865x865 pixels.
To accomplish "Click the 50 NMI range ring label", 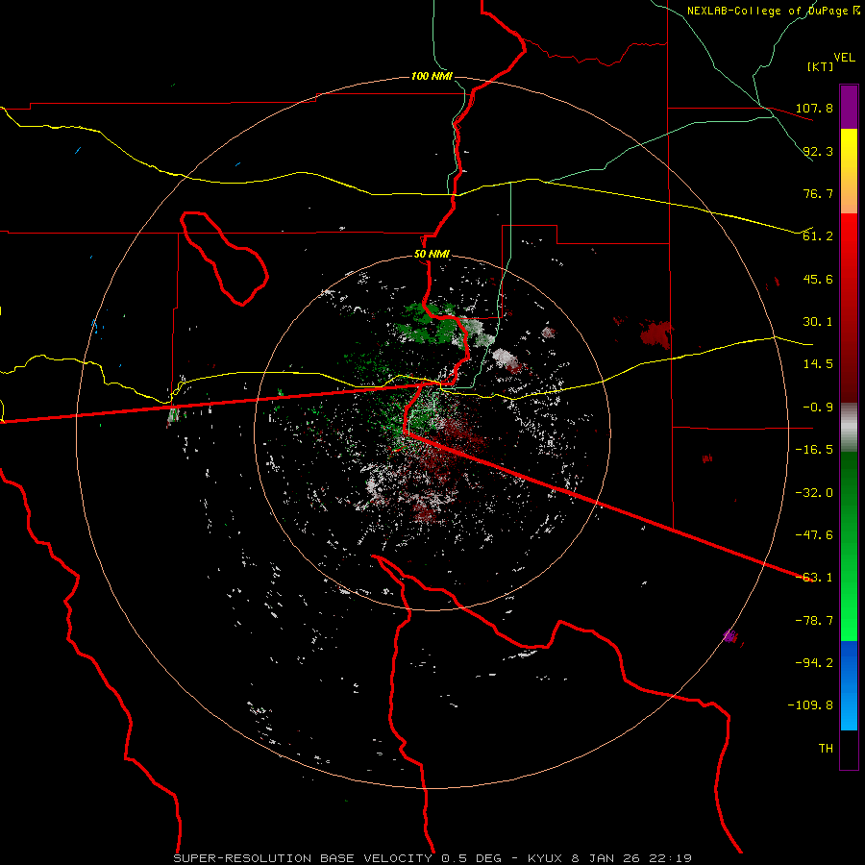I will tap(432, 255).
